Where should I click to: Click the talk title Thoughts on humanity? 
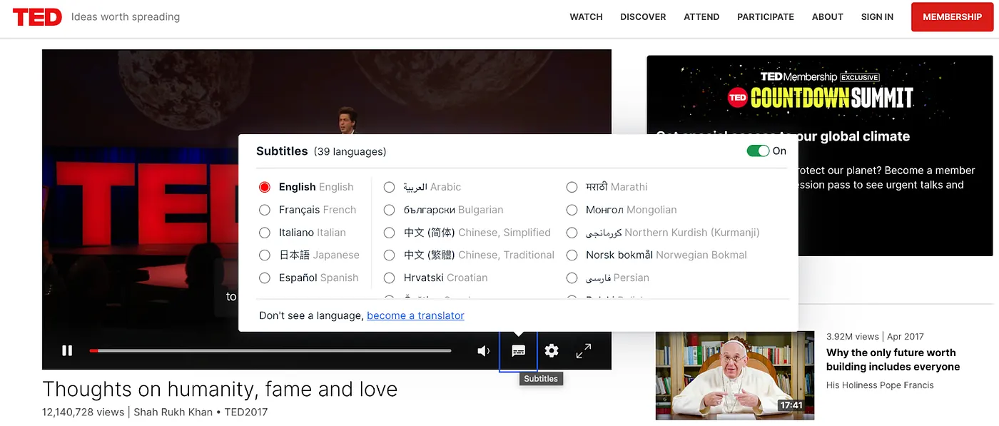[220, 389]
